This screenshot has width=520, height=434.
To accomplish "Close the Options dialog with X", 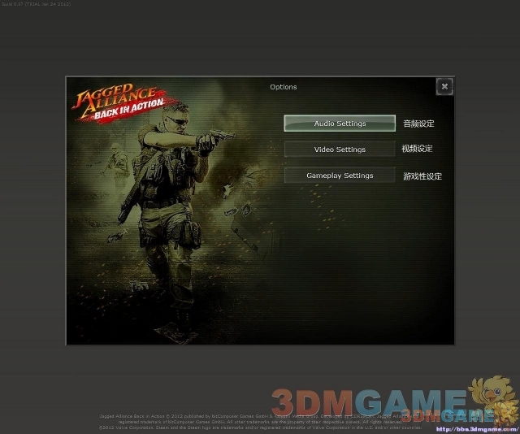I will tap(444, 87).
